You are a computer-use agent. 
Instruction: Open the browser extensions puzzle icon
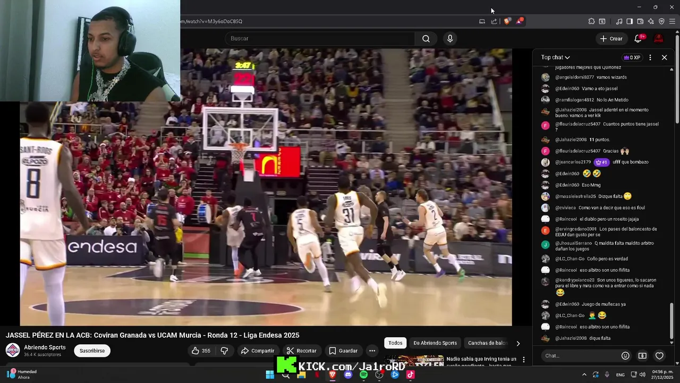pyautogui.click(x=591, y=21)
